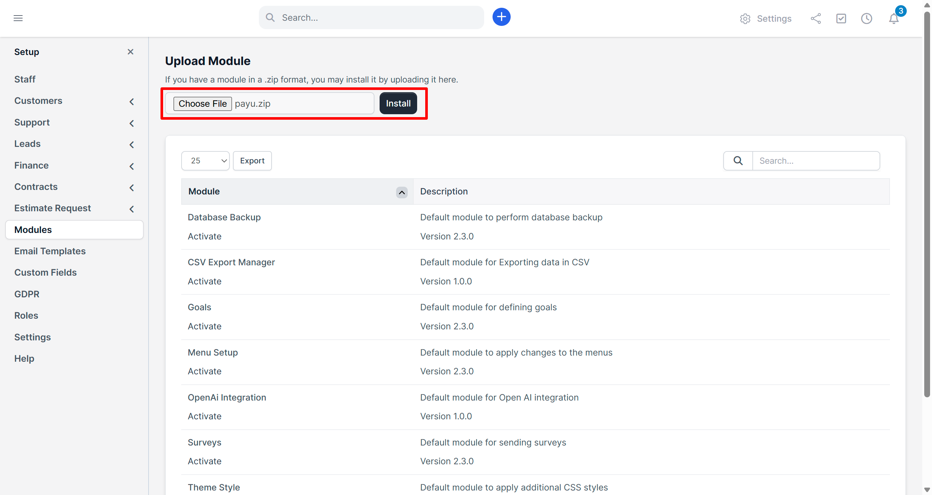Click the Export button
Viewport: 932px width, 495px height.
pyautogui.click(x=252, y=161)
